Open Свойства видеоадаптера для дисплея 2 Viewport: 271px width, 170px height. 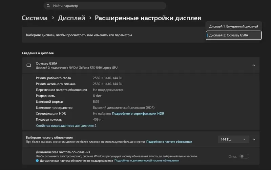click(66, 126)
